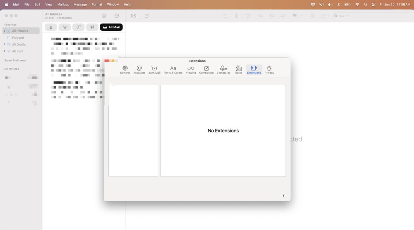Viewport: 414px width, 230px height.
Task: Click the battery status icon
Action: click(x=347, y=4)
